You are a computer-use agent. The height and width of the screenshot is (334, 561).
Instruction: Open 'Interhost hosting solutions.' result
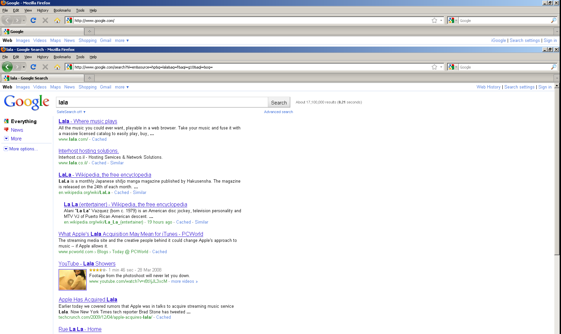point(89,151)
